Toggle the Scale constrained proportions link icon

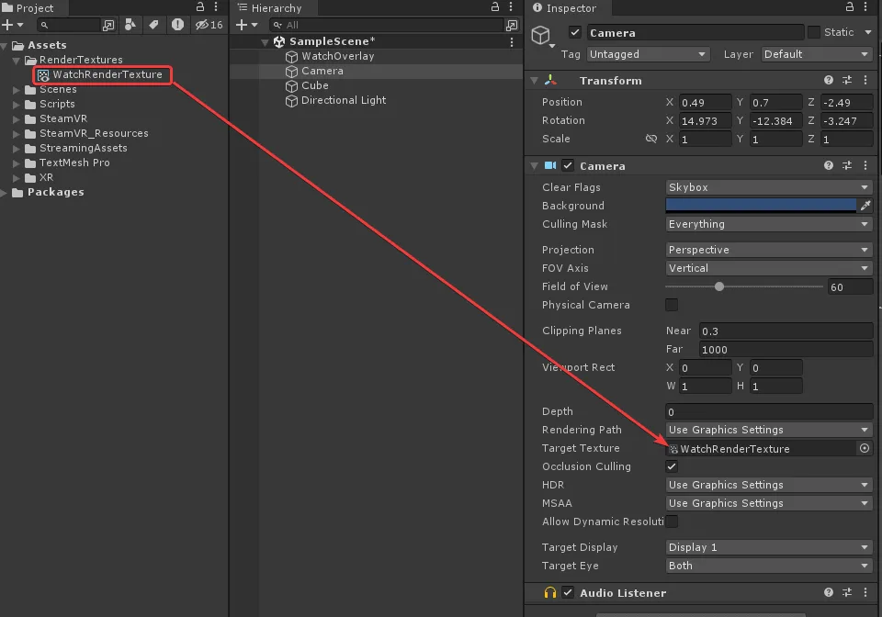tap(651, 139)
